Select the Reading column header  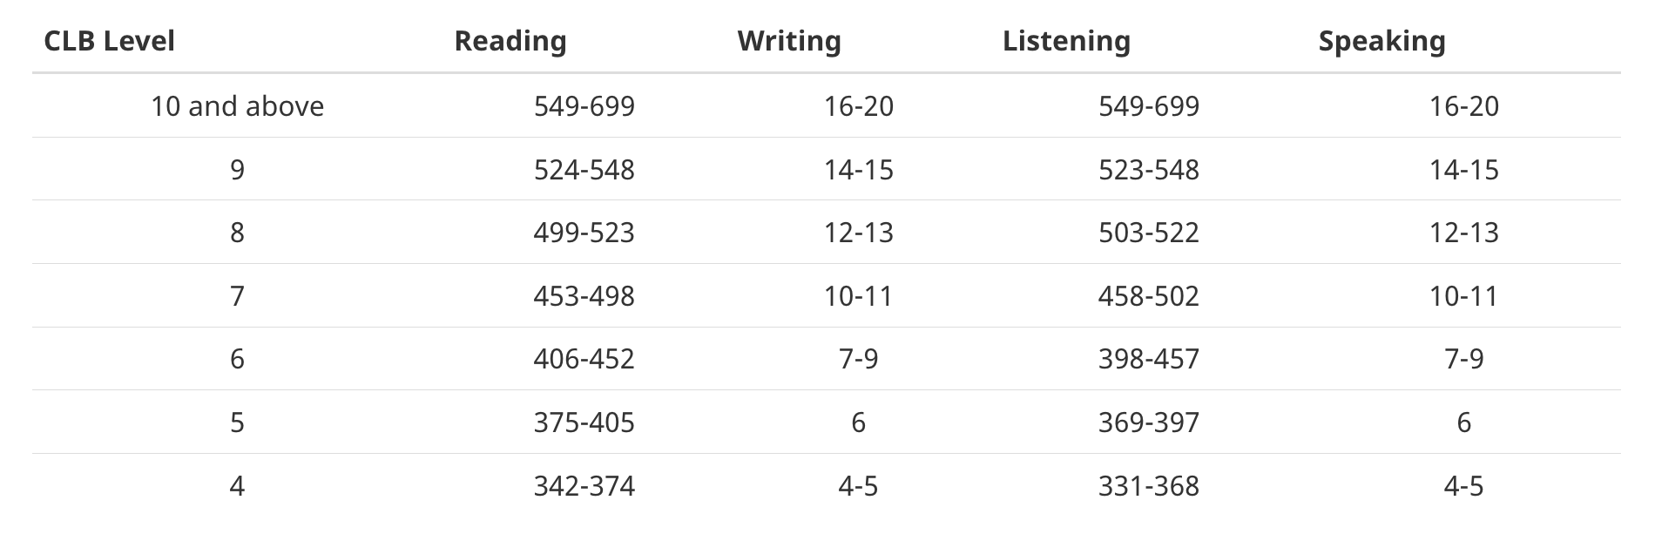(510, 41)
